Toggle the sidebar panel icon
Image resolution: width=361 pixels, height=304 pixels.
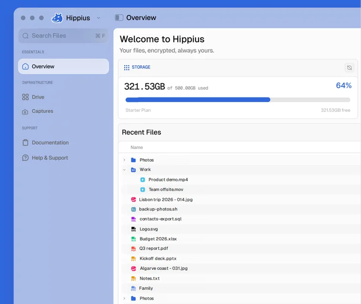[x=119, y=18]
